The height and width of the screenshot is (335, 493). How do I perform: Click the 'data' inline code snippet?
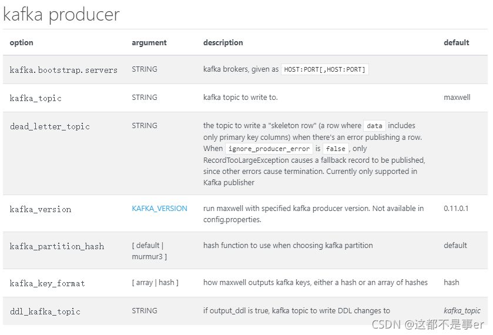coord(374,126)
